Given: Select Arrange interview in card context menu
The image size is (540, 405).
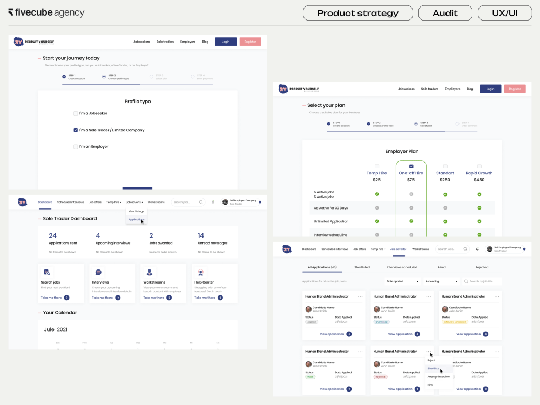Looking at the screenshot, I should pyautogui.click(x=438, y=377).
